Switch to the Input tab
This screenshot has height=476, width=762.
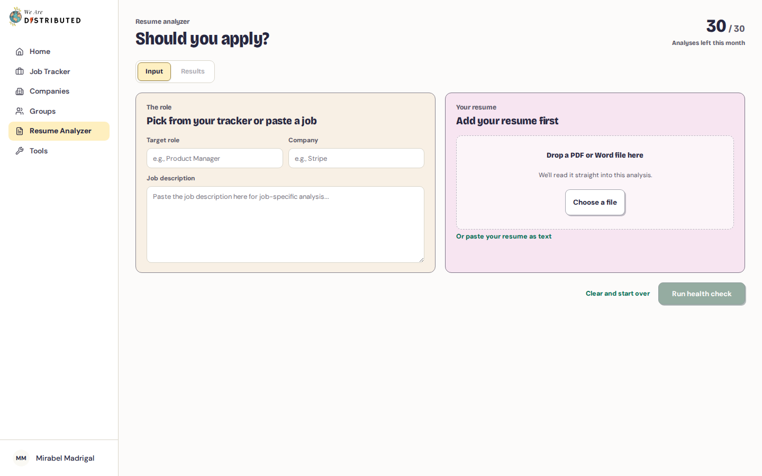click(154, 71)
